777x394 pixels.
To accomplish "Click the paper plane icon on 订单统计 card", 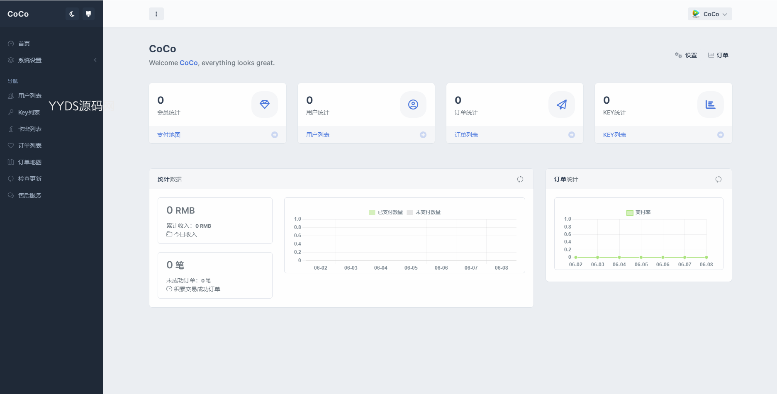I will [561, 105].
